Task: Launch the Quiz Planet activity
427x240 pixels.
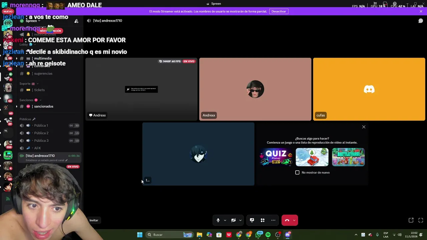Action: [276, 157]
